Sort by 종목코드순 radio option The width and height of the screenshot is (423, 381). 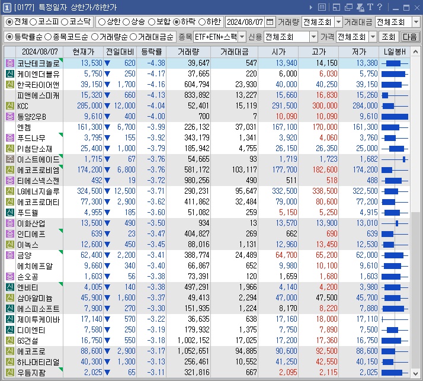tap(48, 37)
